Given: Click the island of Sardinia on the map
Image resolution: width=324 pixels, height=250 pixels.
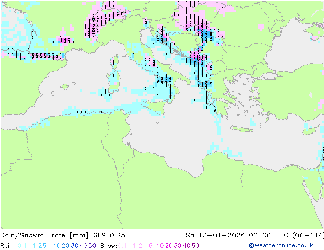Looking at the screenshot, I should pos(114,82).
